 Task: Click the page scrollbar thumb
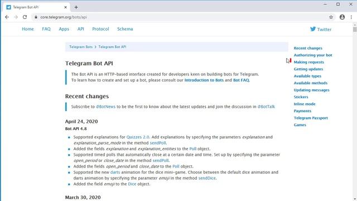355,30
